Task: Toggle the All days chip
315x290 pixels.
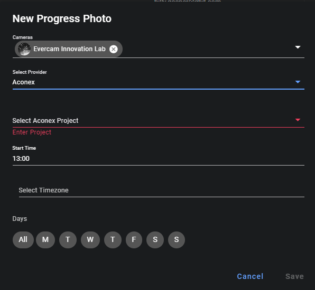Action: pos(23,240)
